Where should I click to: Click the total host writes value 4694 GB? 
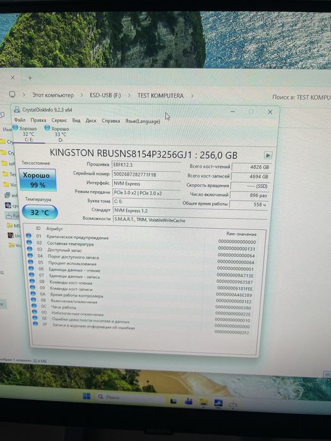250,176
